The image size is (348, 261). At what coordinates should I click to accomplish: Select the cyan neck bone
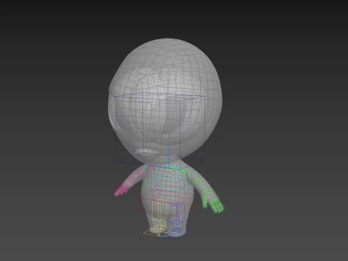tap(169, 157)
